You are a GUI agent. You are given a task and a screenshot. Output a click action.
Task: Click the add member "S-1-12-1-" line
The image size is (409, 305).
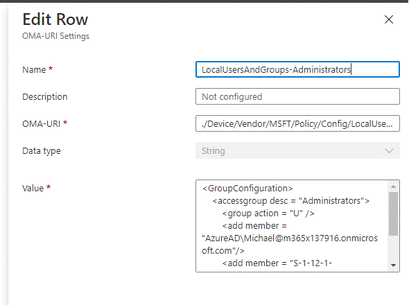[277, 263]
